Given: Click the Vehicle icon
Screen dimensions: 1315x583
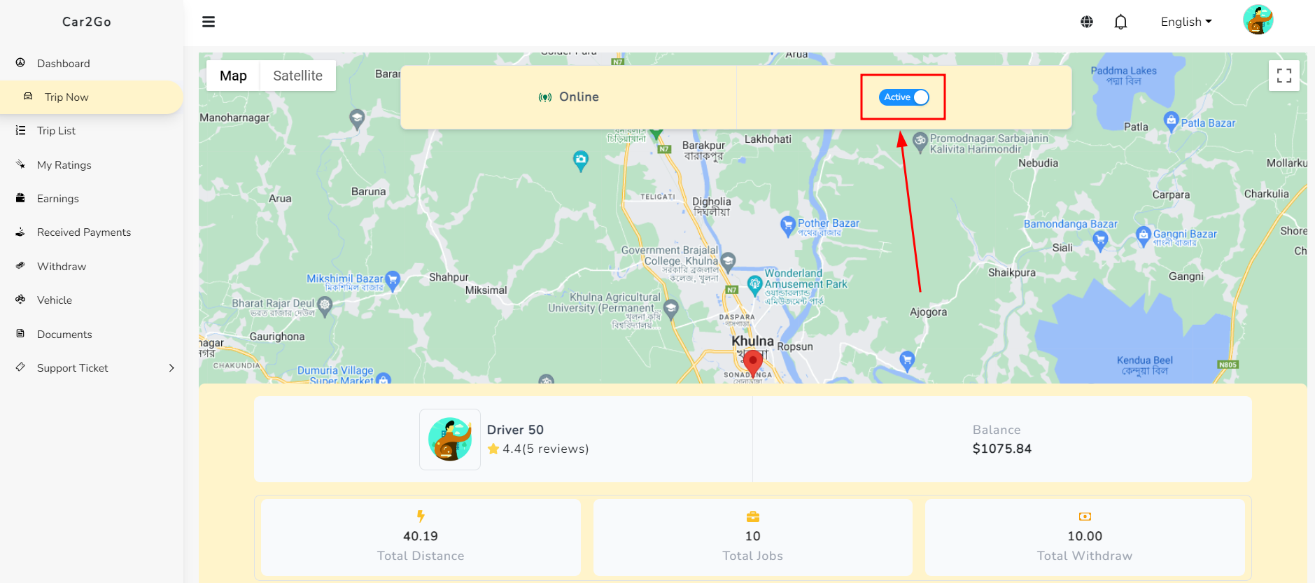Looking at the screenshot, I should click(x=20, y=300).
